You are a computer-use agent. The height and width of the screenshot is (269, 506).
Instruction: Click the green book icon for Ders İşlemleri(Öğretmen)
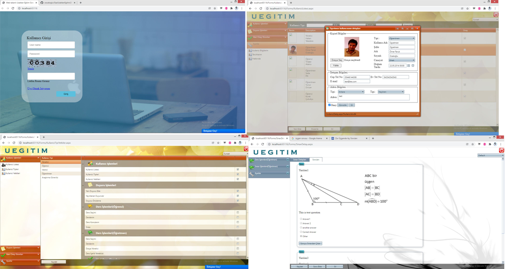tap(90, 232)
